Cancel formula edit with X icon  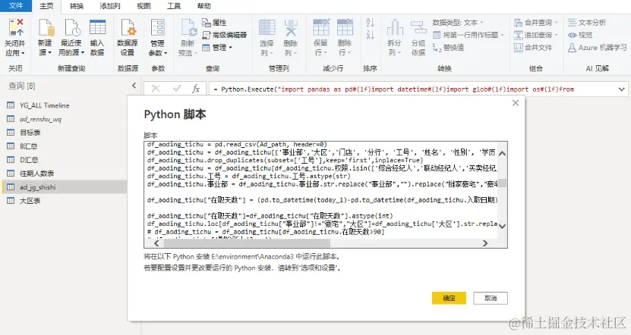click(156, 89)
